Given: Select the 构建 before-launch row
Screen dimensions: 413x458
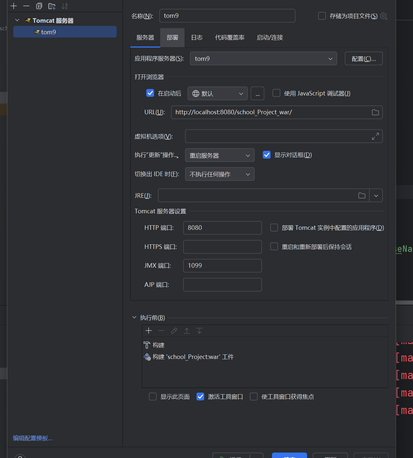Looking at the screenshot, I should point(265,345).
